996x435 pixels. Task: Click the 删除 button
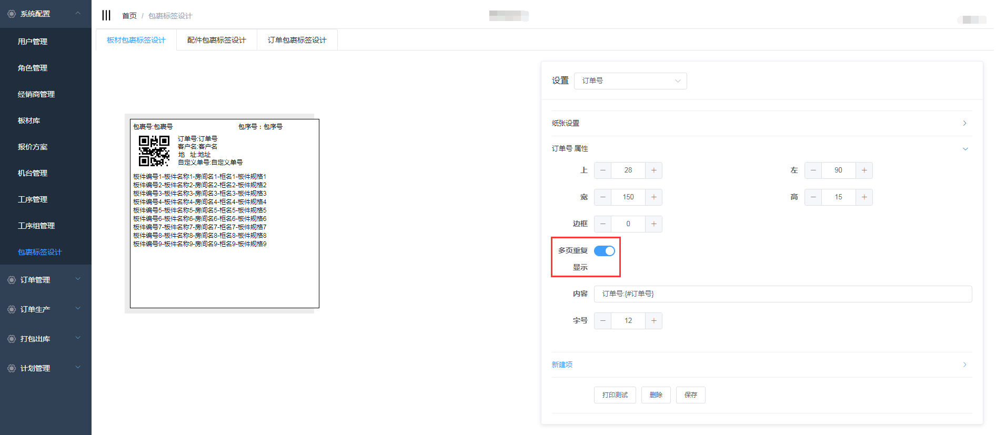coord(656,395)
